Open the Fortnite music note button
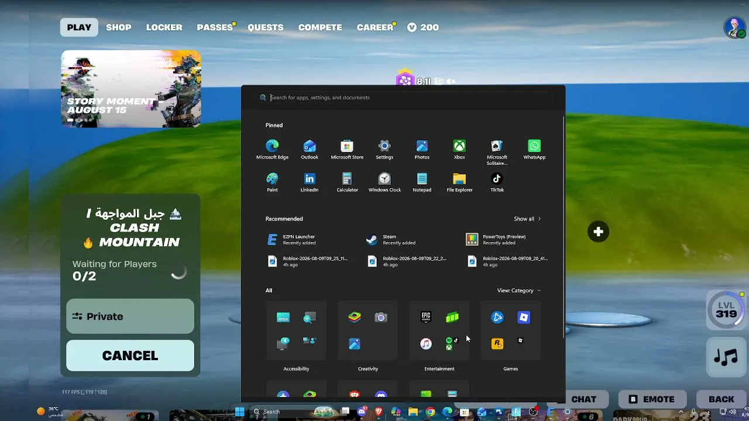Image resolution: width=749 pixels, height=421 pixels. click(726, 357)
